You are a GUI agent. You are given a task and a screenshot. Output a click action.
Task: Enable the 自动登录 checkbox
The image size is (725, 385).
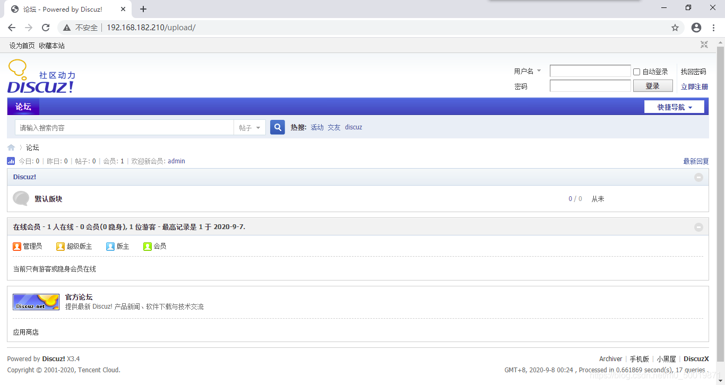tap(637, 72)
